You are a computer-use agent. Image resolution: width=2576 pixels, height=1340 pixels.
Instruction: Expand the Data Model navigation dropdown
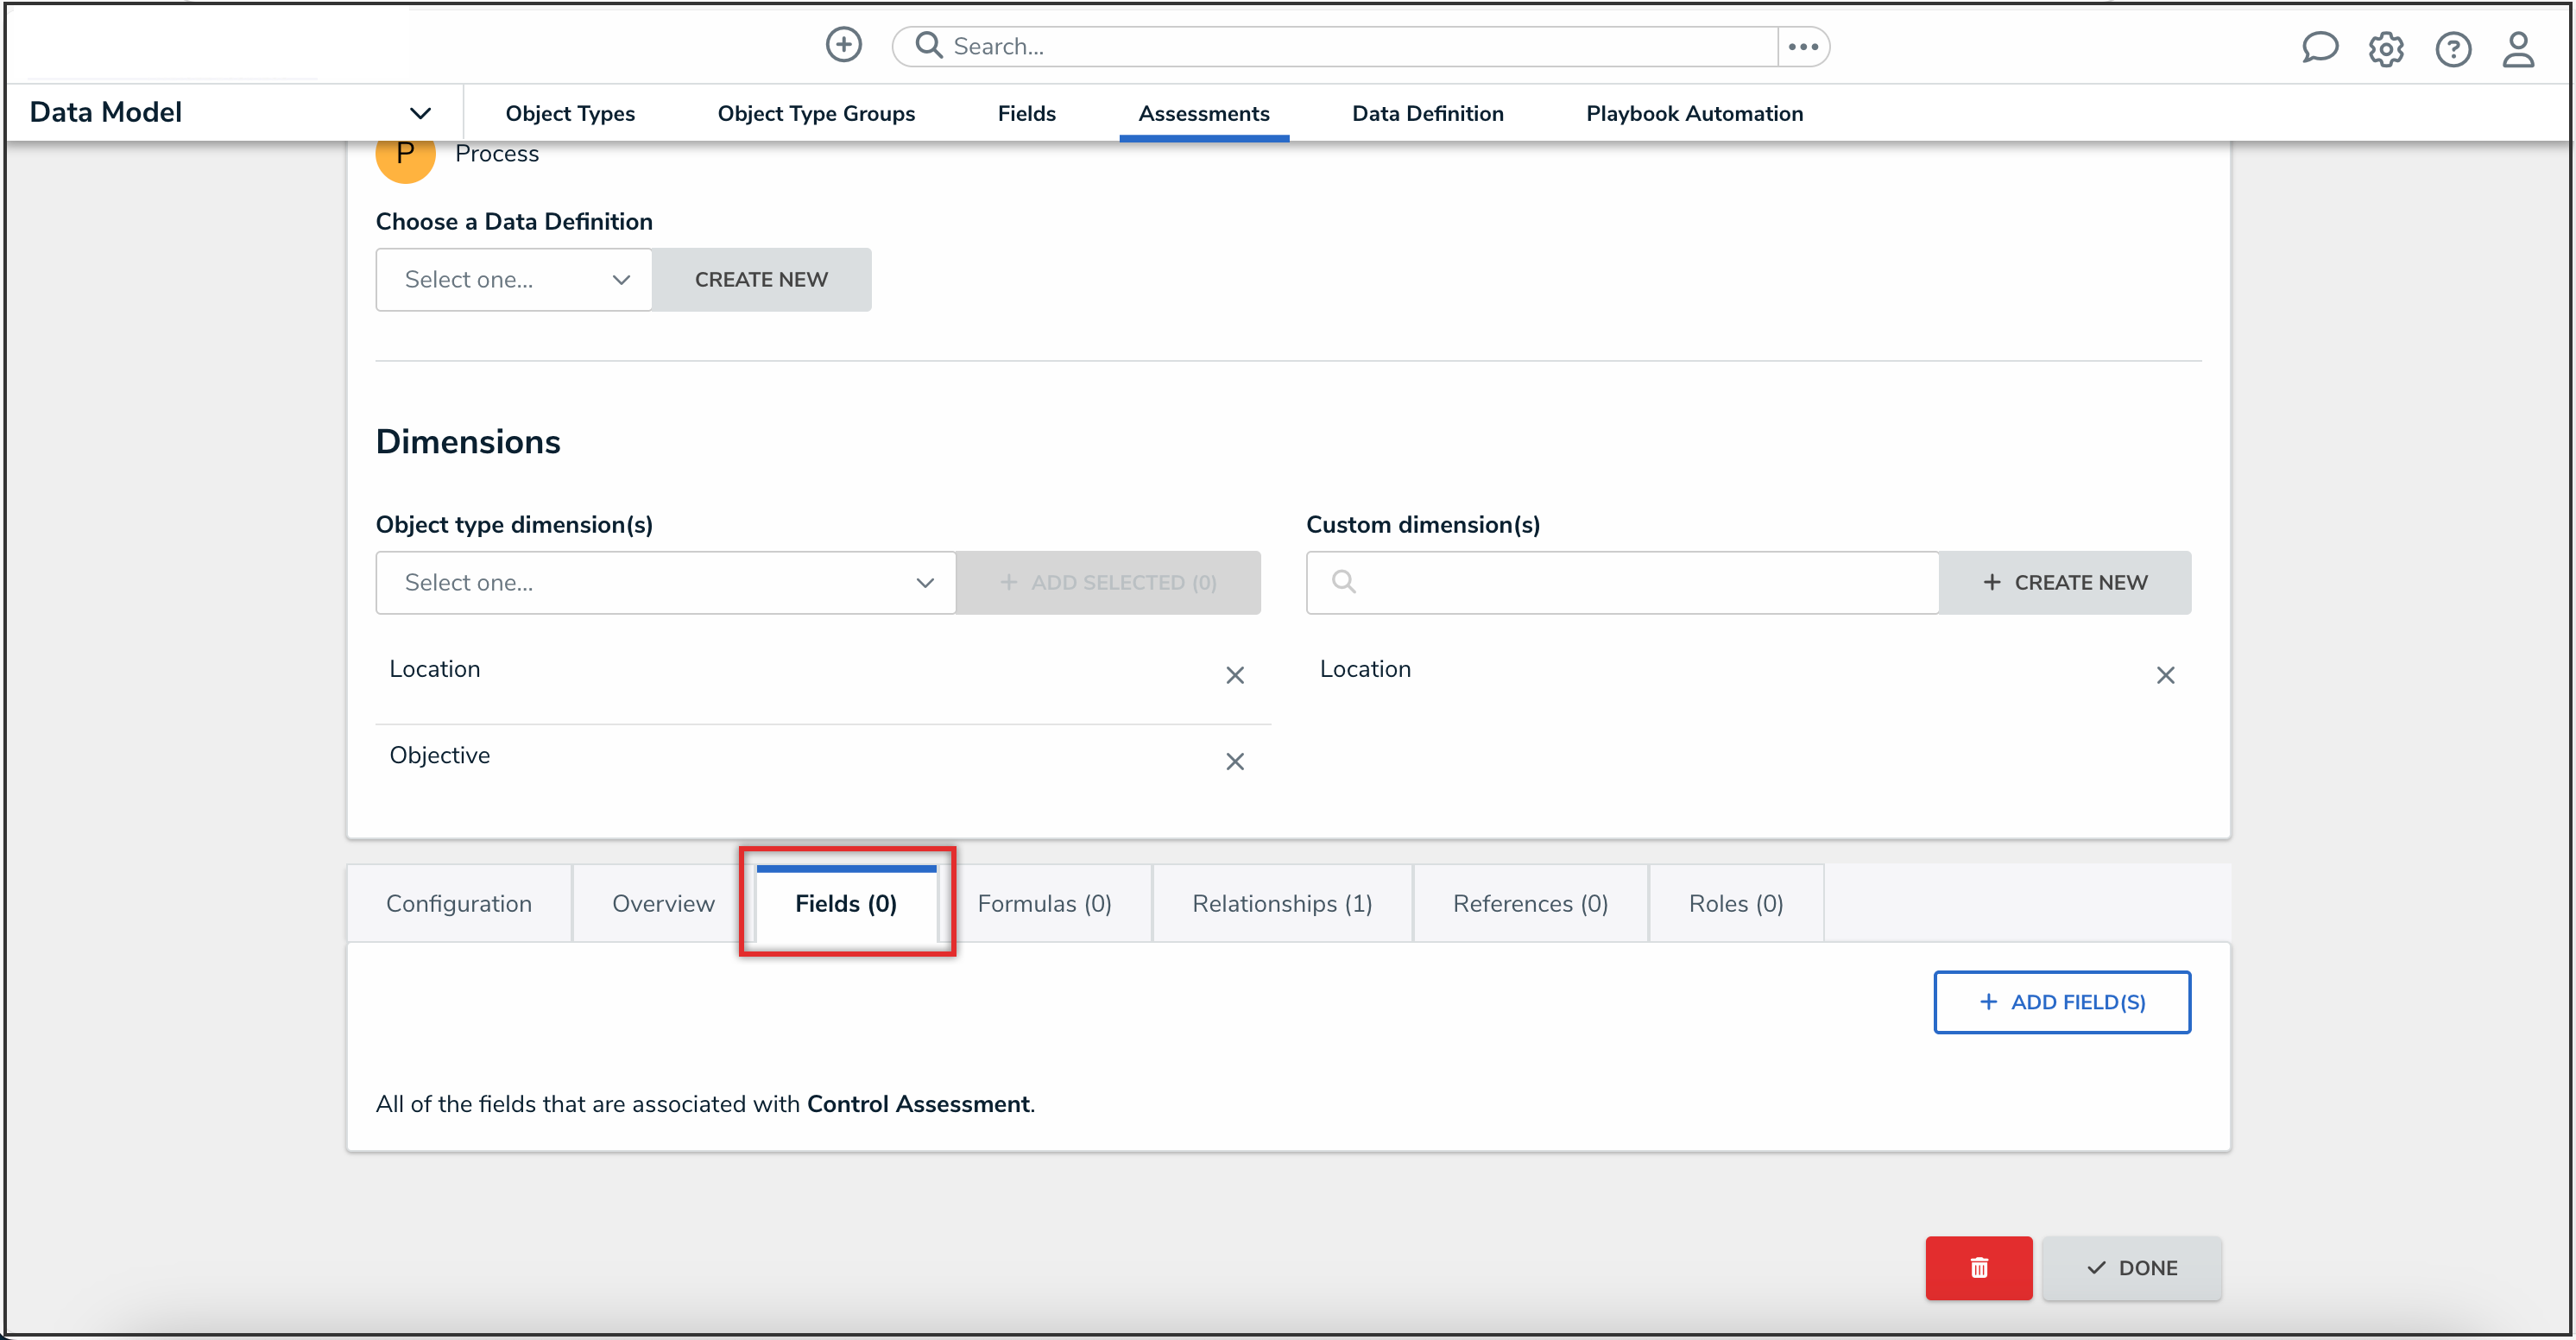point(420,113)
